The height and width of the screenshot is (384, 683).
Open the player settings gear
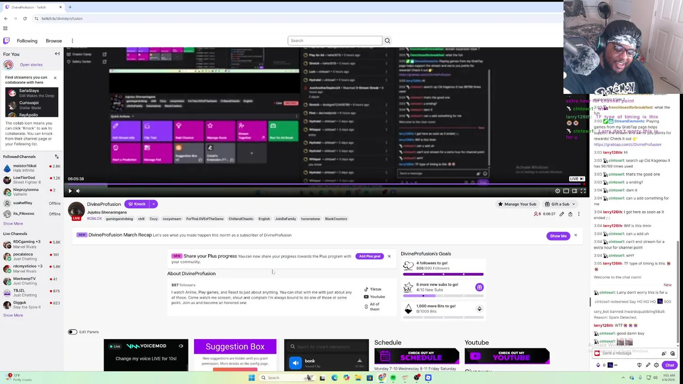click(x=558, y=191)
